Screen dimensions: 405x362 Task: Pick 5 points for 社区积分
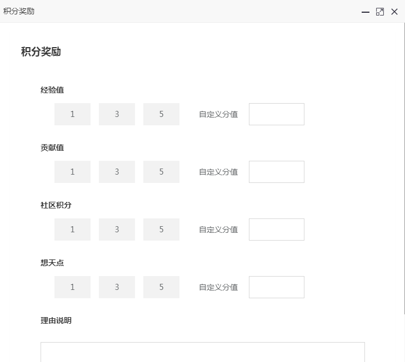pyautogui.click(x=161, y=230)
